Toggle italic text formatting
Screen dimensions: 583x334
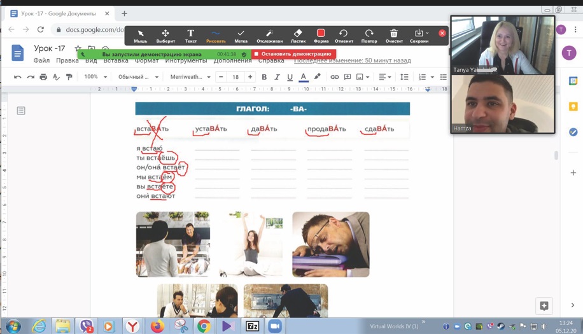tap(277, 77)
